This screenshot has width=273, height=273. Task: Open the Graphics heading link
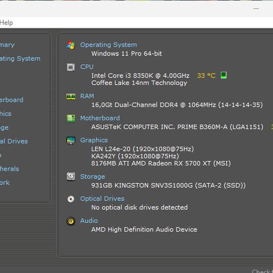[x=94, y=140]
